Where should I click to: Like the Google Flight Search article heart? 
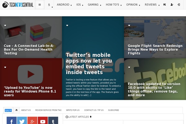coord(129,25)
